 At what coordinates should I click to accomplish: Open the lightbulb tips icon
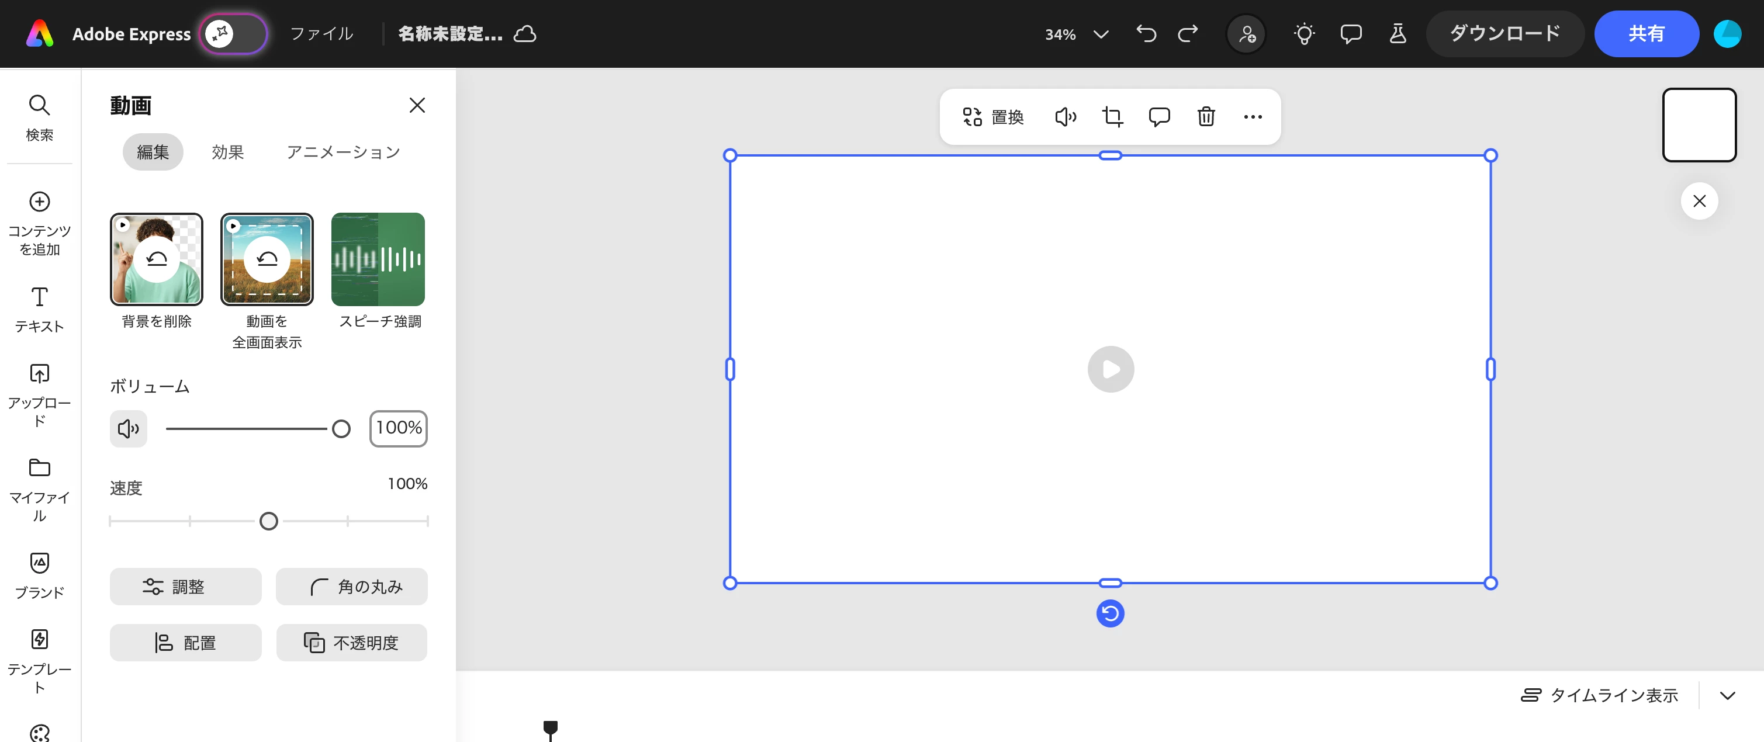pos(1305,33)
